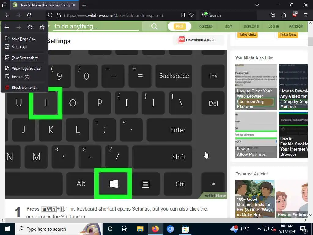Choose Inspect (Q) menu entry
This screenshot has height=235, width=313.
pyautogui.click(x=24, y=77)
